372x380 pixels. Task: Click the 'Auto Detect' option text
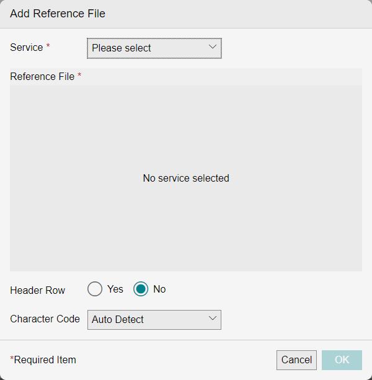click(118, 319)
